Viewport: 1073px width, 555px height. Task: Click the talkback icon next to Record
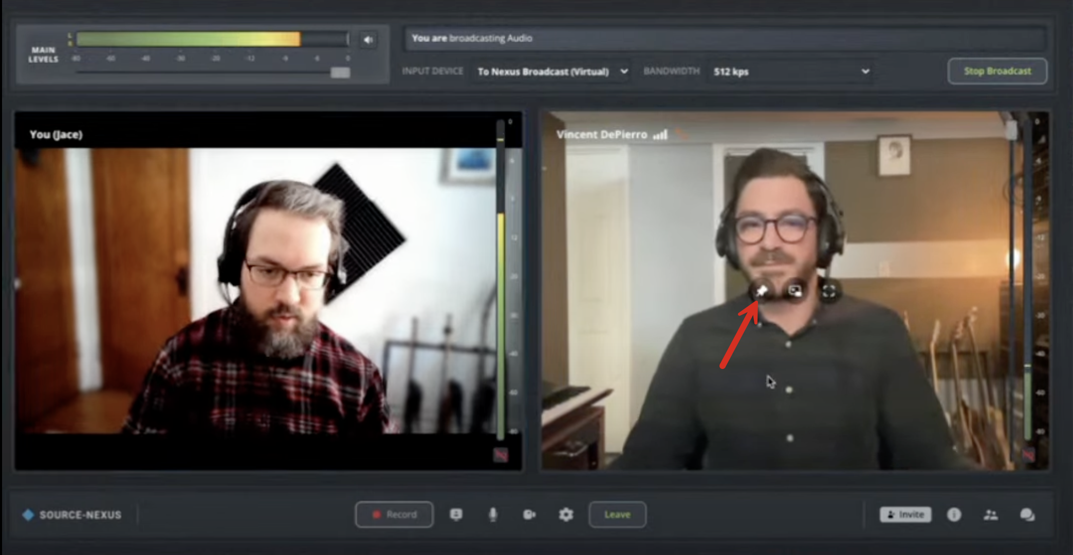point(456,514)
